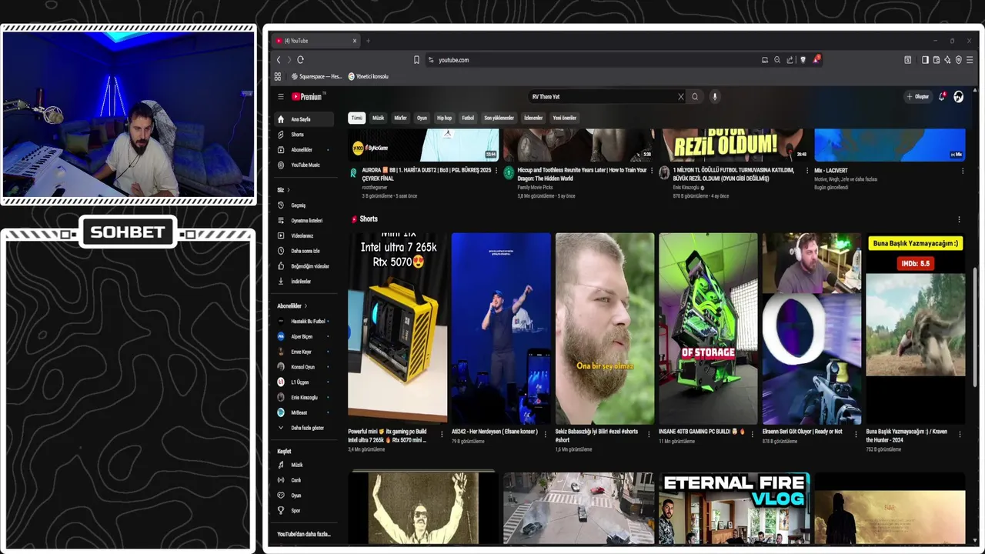
Task: Select the Mix'ler filter chip
Action: (400, 118)
